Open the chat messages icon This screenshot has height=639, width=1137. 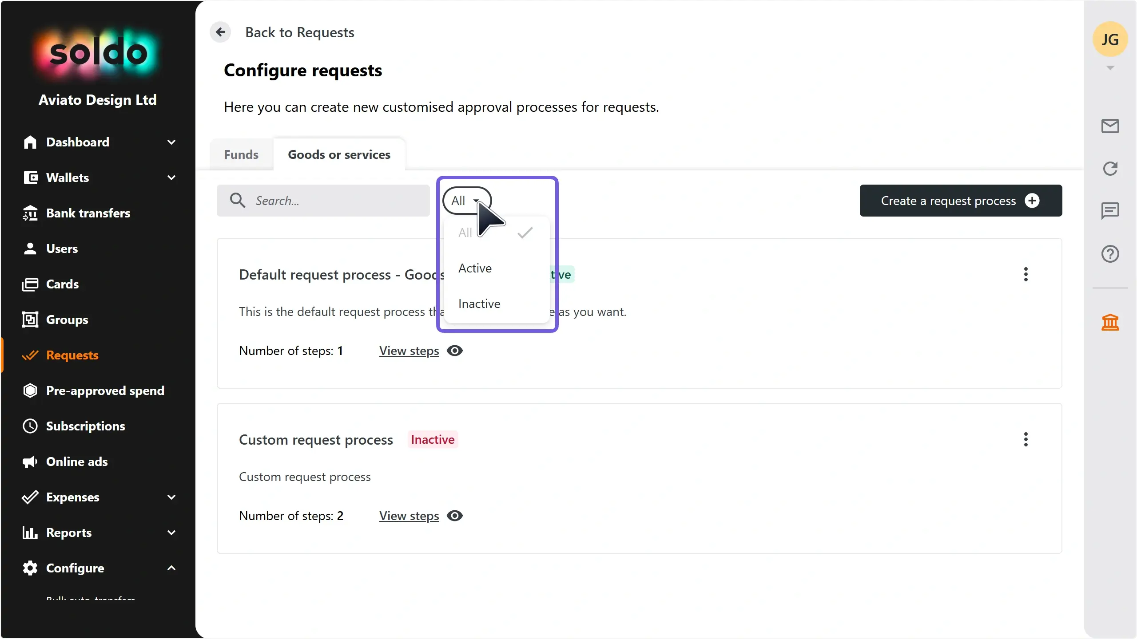[x=1110, y=211]
